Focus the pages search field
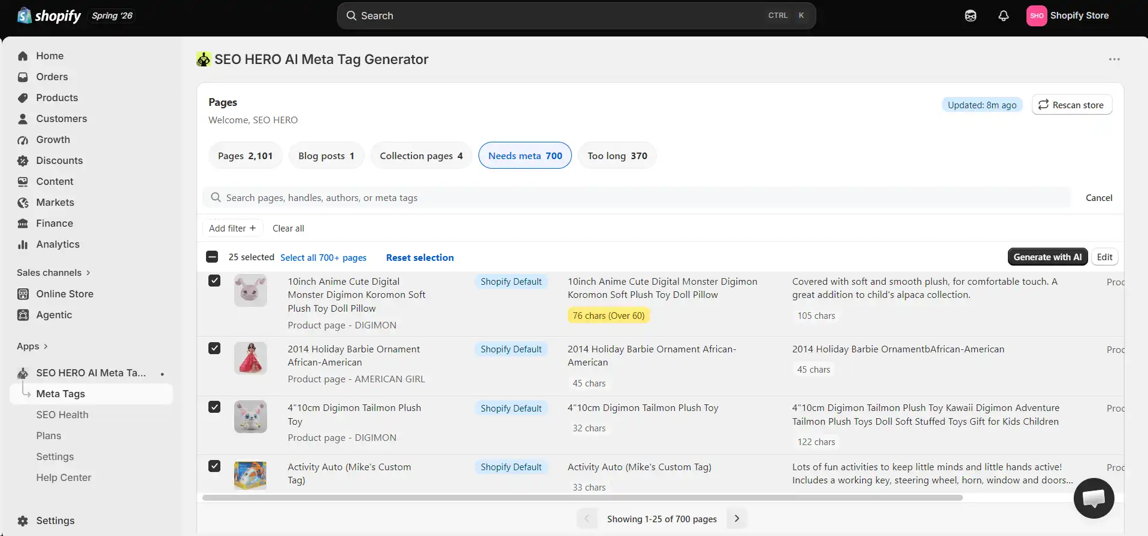This screenshot has height=536, width=1148. click(x=637, y=197)
